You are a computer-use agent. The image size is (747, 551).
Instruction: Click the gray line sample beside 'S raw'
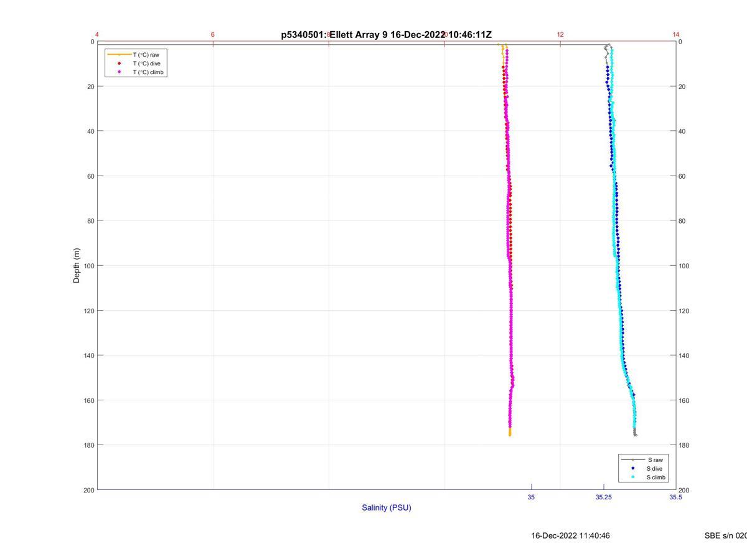pos(632,459)
